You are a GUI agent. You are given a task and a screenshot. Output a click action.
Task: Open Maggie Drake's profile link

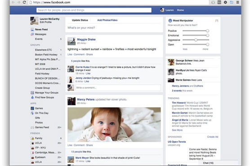86,39
